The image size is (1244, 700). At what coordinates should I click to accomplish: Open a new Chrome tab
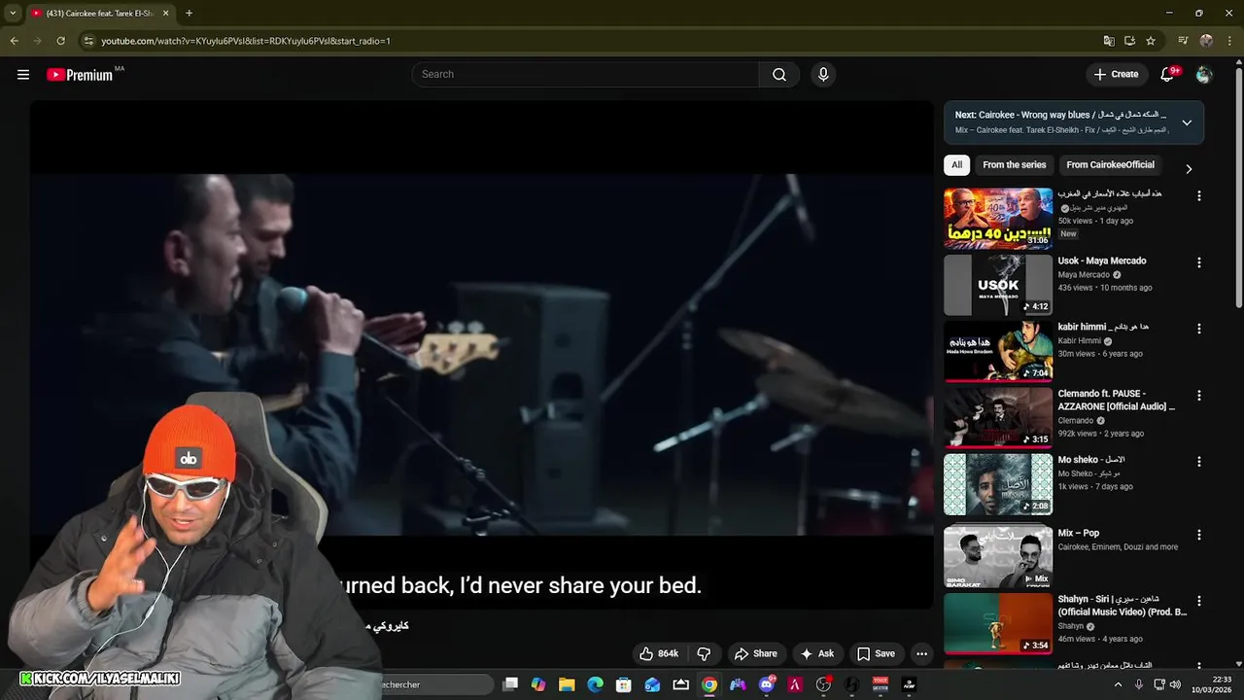pyautogui.click(x=189, y=14)
